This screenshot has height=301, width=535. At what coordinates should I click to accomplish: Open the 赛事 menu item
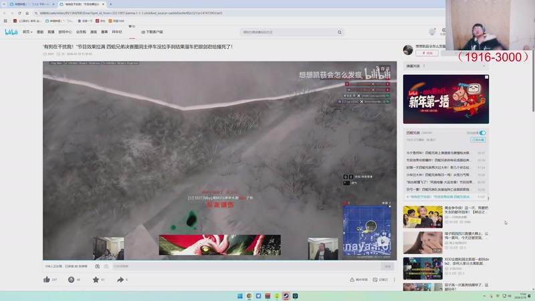coord(104,32)
